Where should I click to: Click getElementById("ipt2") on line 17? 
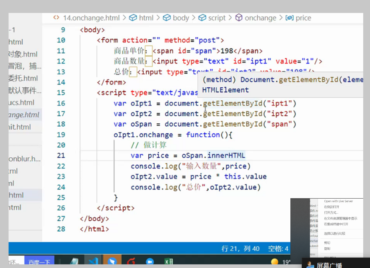tap(249, 114)
